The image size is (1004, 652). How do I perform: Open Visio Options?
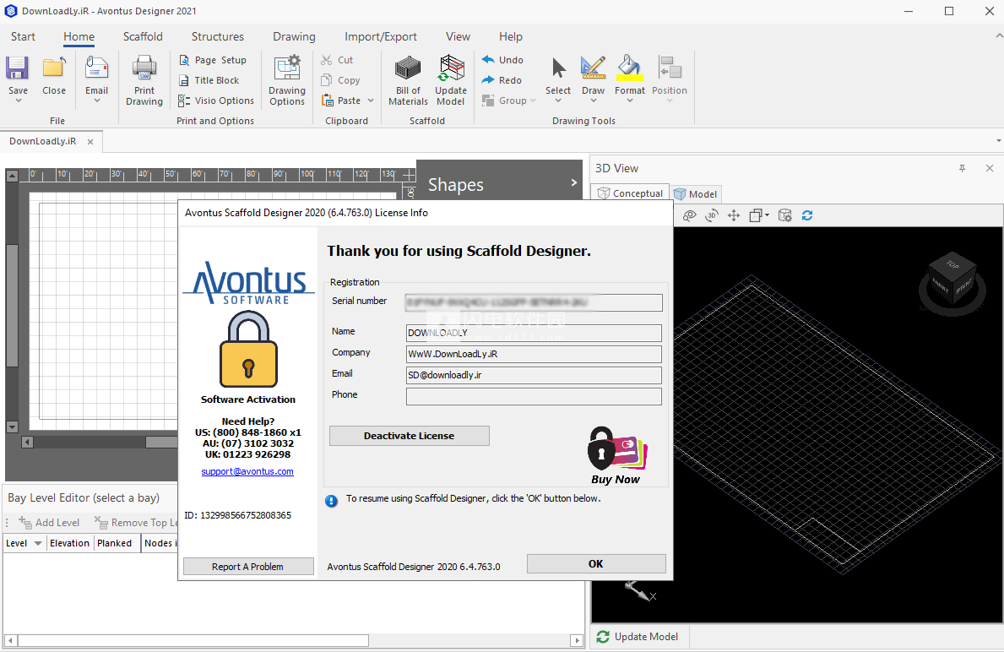(x=216, y=101)
